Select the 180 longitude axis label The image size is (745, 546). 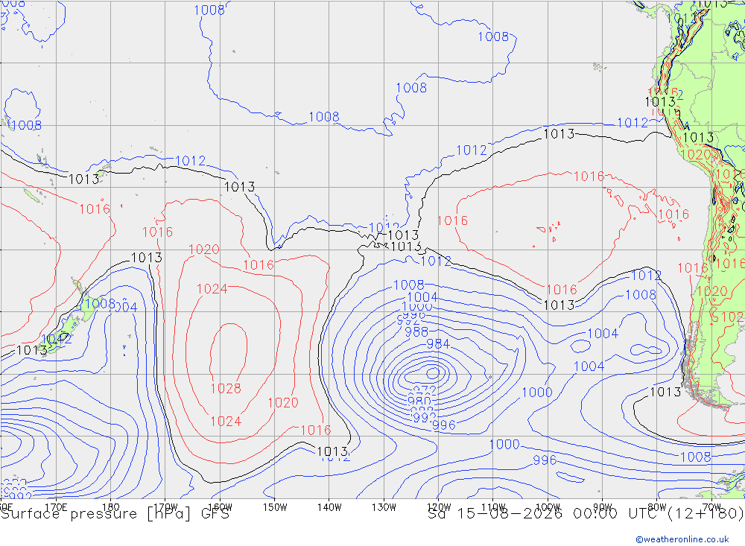pos(111,507)
